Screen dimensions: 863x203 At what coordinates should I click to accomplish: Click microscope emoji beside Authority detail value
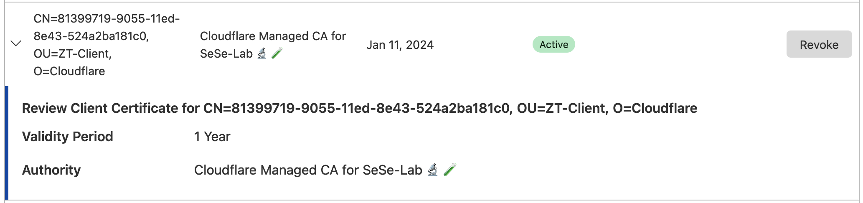(433, 170)
